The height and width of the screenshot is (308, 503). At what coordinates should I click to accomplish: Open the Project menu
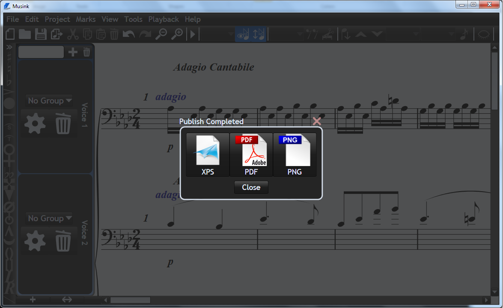(57, 19)
